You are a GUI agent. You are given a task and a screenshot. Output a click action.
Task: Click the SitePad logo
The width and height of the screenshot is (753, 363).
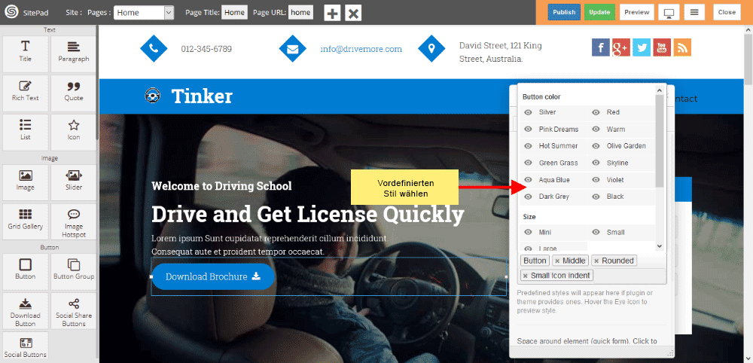11,13
